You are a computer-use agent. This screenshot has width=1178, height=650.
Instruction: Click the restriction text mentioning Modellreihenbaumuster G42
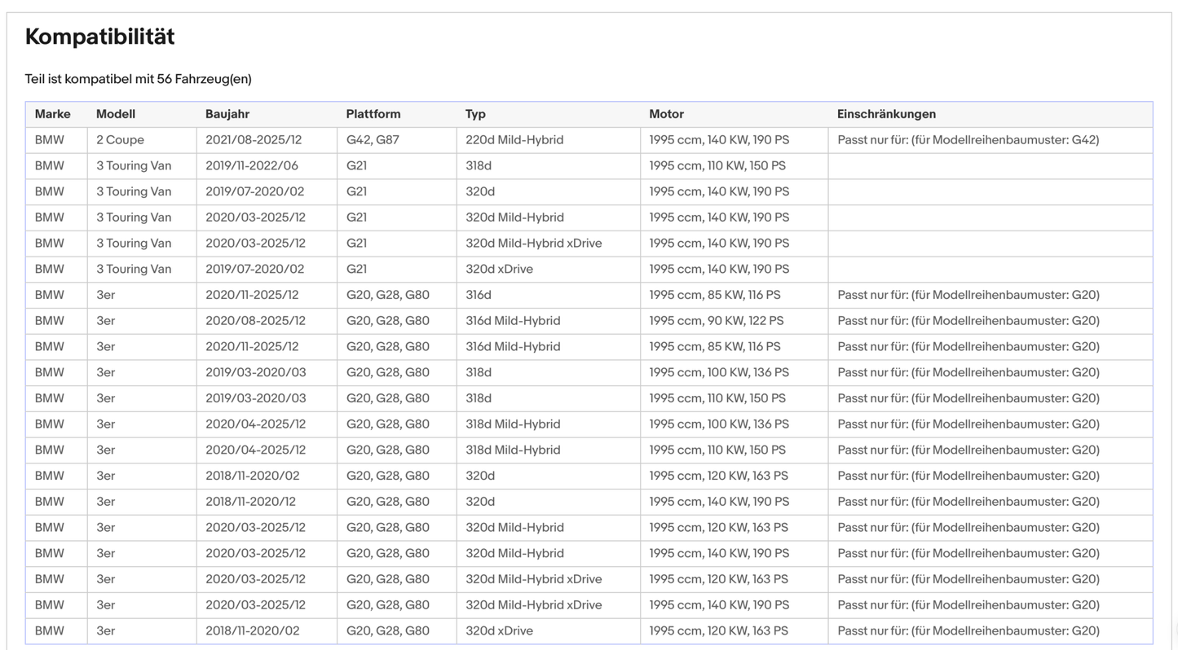[x=968, y=140]
